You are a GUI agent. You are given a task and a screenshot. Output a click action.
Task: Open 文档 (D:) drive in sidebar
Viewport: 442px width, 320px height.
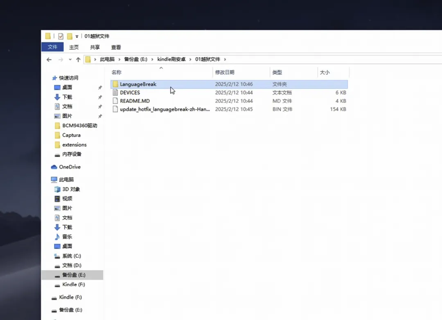click(x=72, y=265)
